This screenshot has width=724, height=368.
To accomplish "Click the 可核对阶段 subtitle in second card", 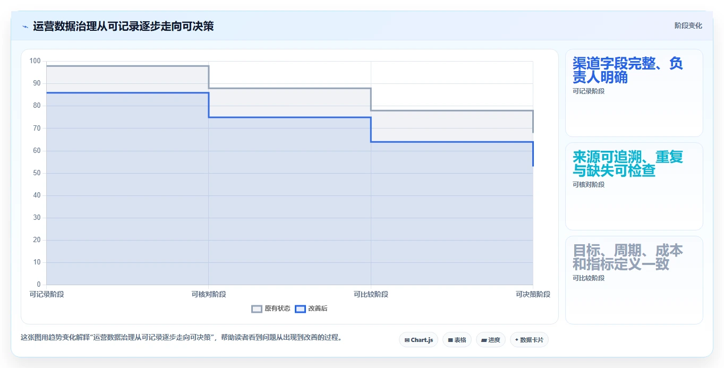I will [589, 185].
